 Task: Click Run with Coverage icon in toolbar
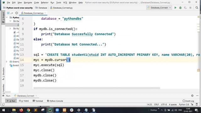185,8
